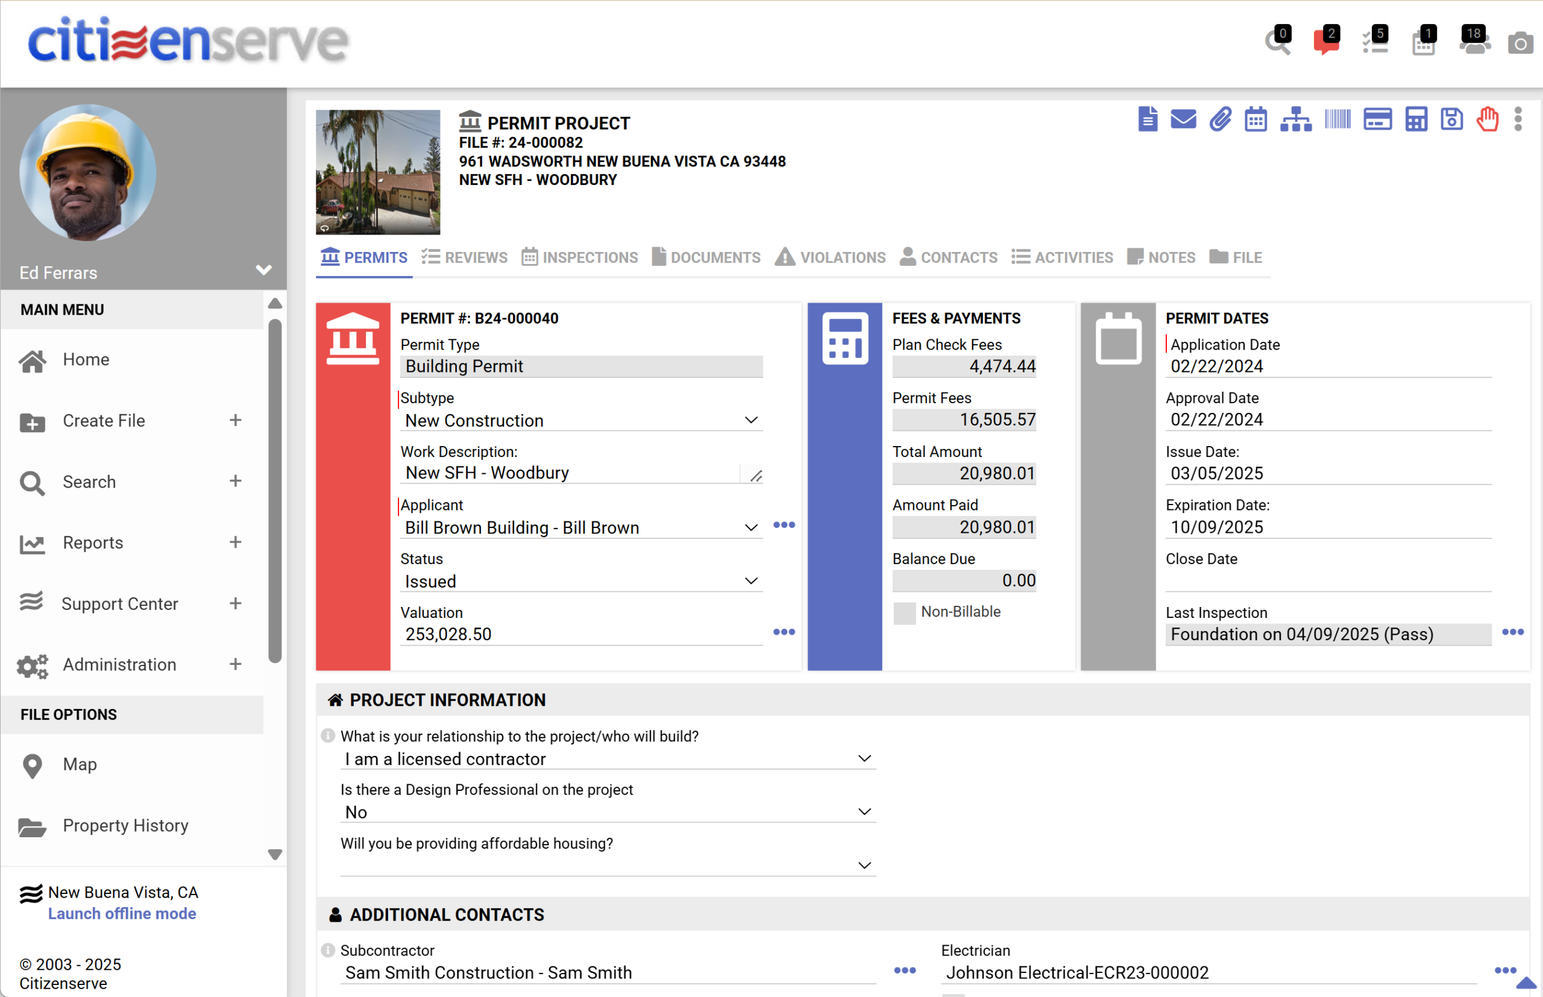
Task: Click the paperclip attachment icon
Action: click(x=1219, y=119)
